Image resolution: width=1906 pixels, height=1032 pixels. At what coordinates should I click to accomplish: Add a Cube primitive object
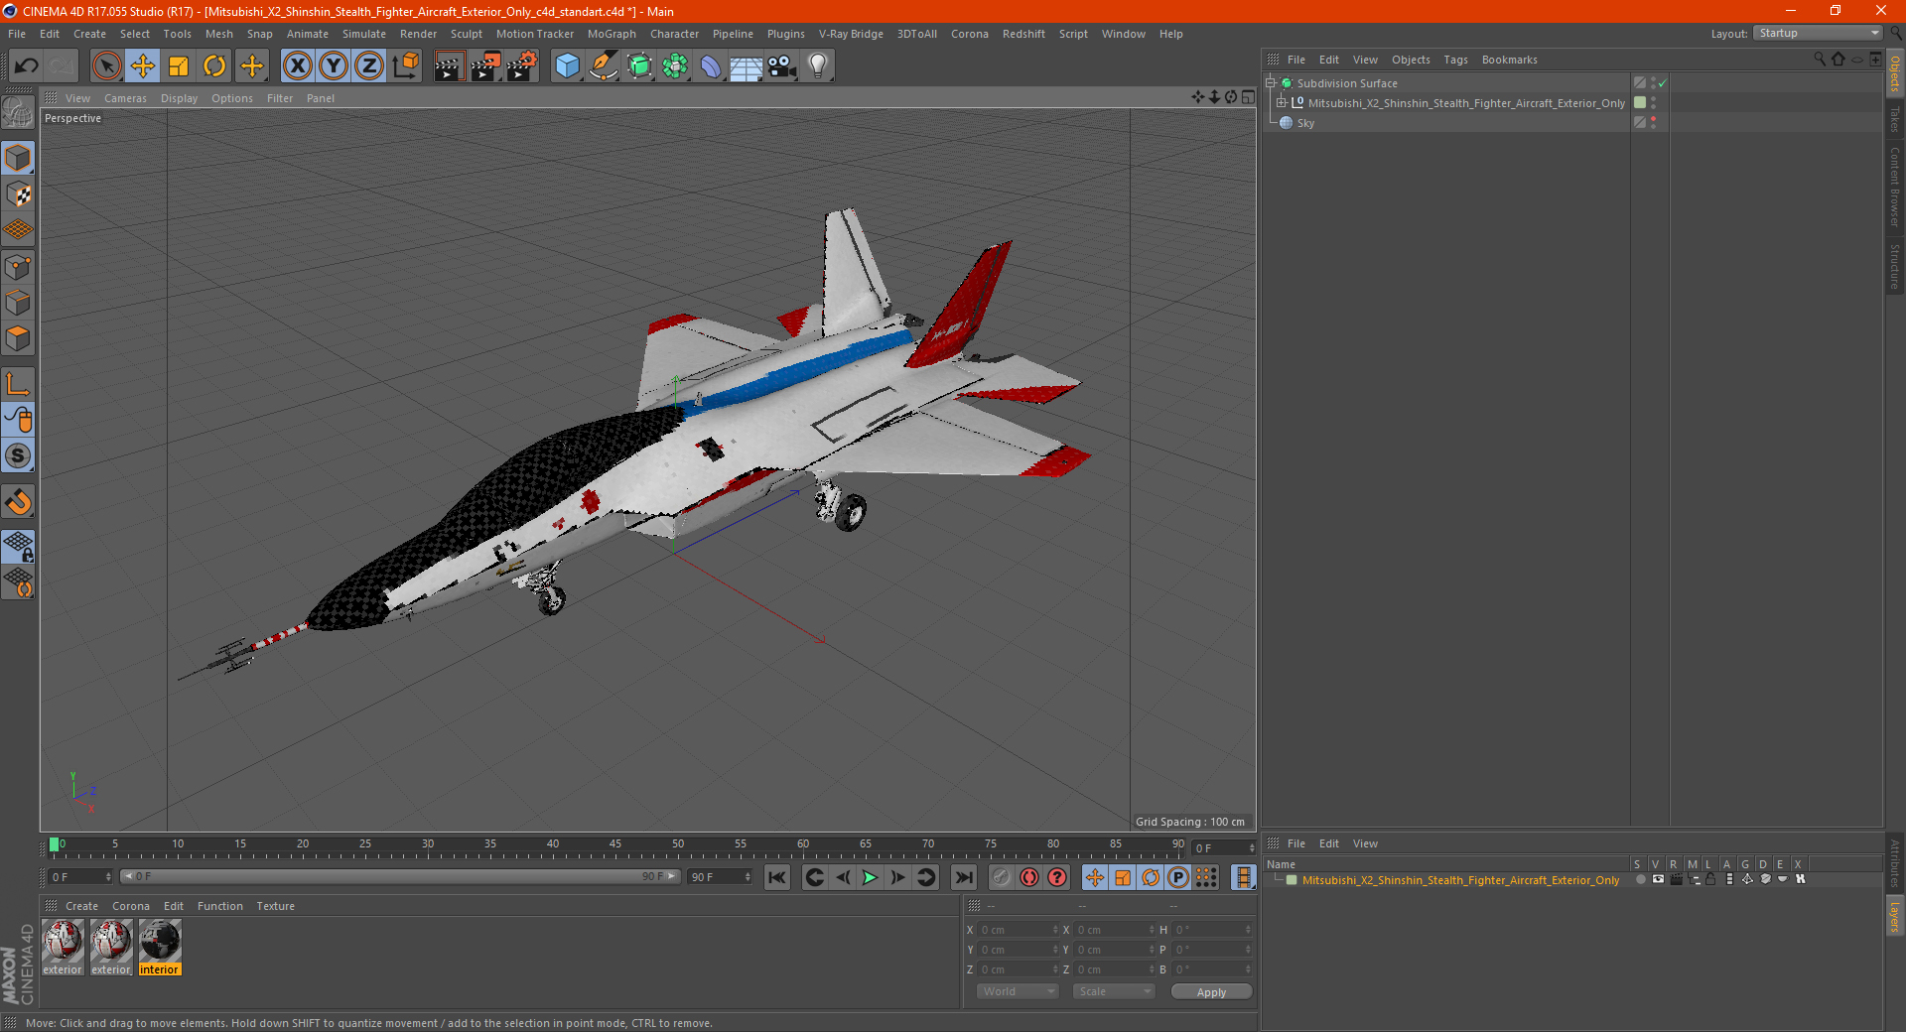pos(567,66)
